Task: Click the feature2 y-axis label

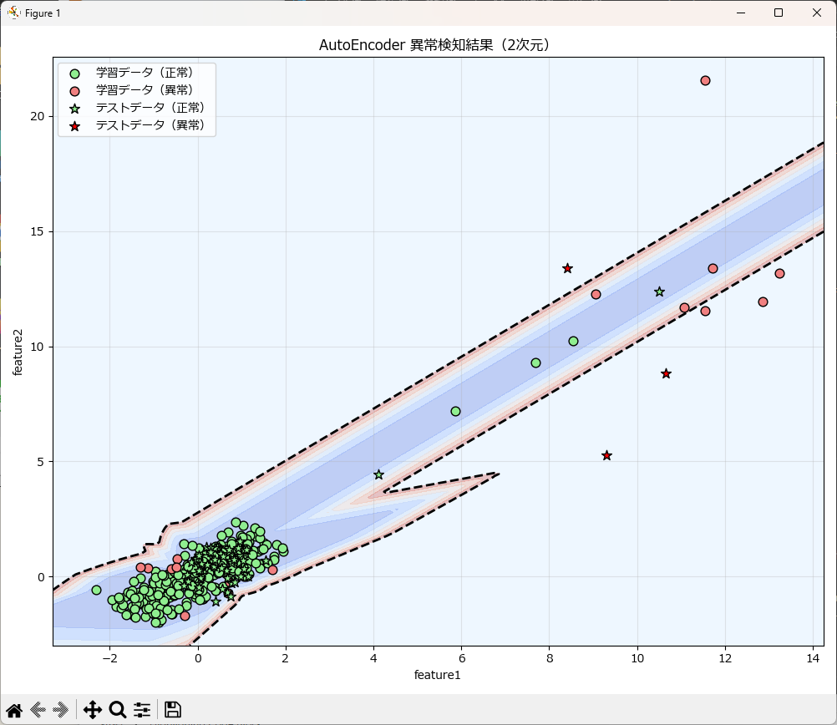Action: 18,351
